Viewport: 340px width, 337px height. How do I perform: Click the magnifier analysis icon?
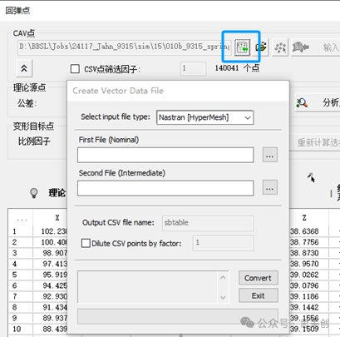[x=302, y=103]
